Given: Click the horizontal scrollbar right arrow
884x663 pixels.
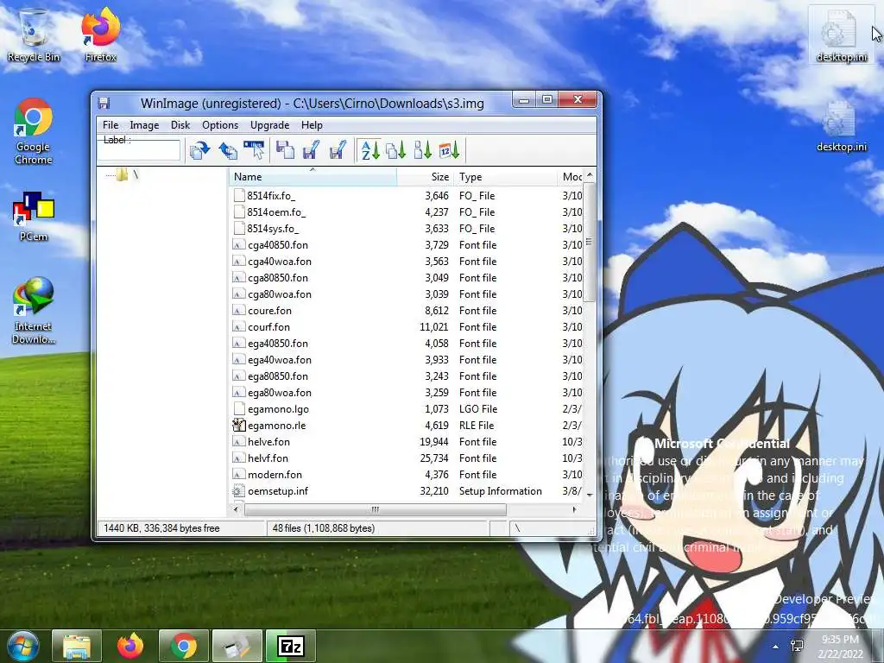Looking at the screenshot, I should point(574,509).
